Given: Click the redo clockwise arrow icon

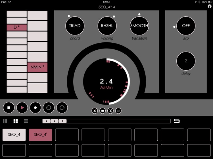Looking at the screenshot, I should click(x=62, y=108).
